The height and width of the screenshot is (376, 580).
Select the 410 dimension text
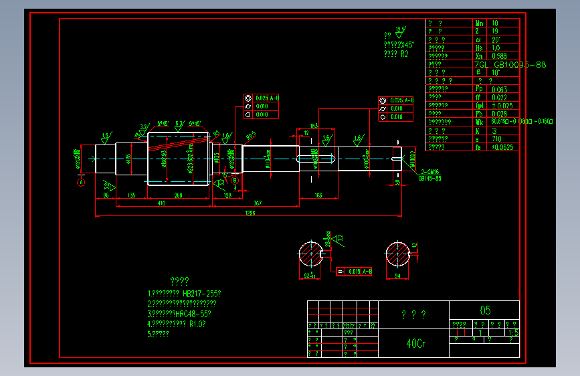(x=162, y=203)
